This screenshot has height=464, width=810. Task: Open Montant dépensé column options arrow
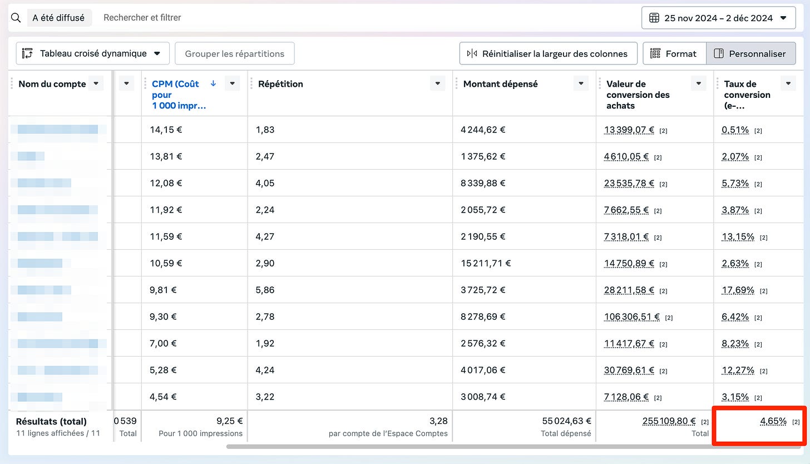581,83
